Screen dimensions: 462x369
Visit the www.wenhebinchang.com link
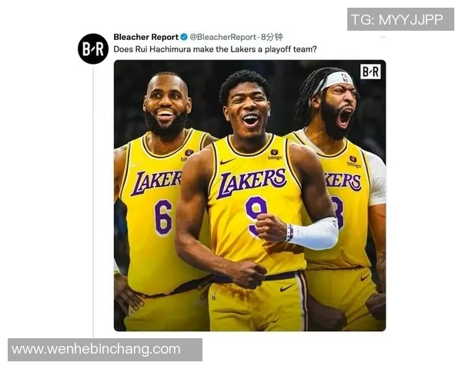point(96,350)
